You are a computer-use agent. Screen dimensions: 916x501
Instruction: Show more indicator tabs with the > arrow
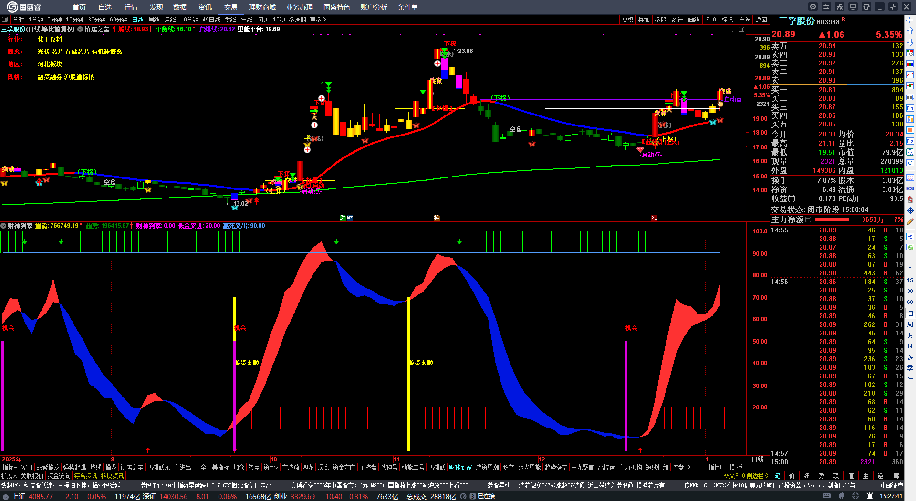coord(688,468)
